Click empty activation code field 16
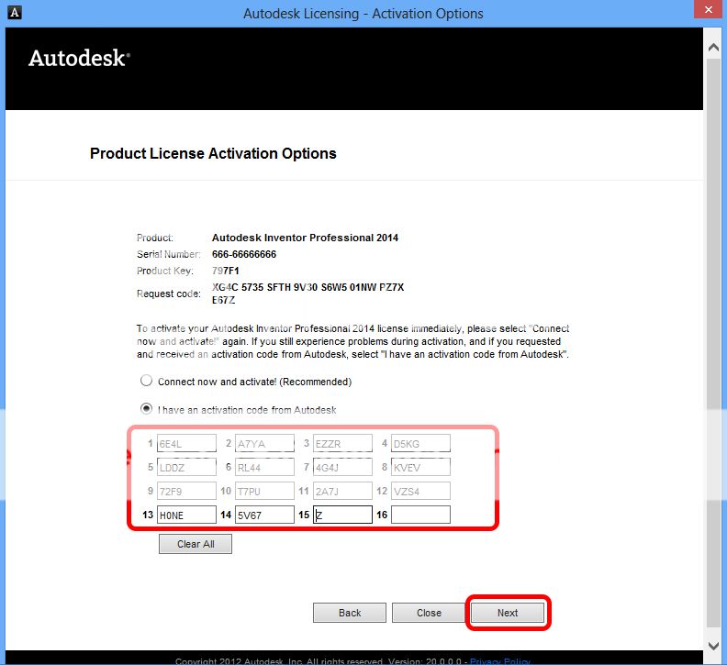727x665 pixels. (x=420, y=515)
